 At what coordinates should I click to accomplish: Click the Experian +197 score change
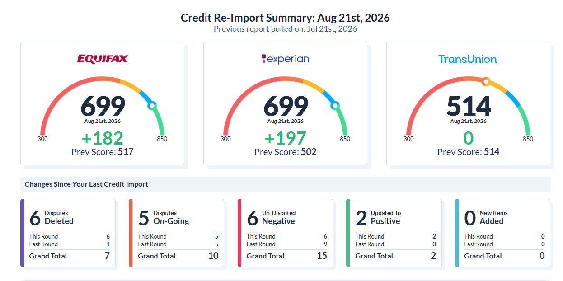pyautogui.click(x=285, y=138)
